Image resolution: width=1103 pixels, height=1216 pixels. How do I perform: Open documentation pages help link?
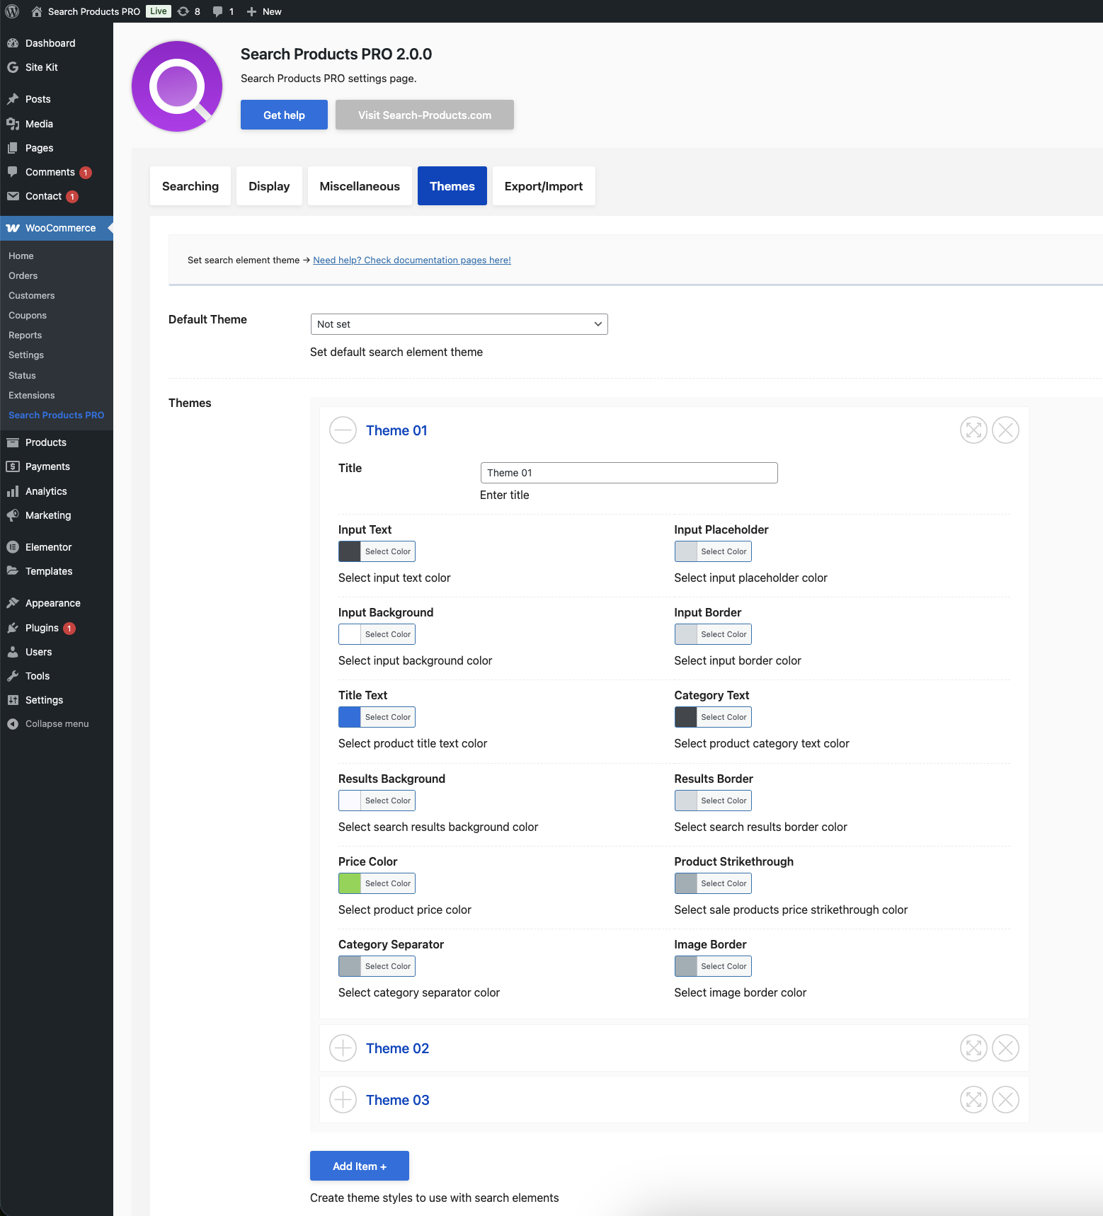tap(412, 260)
